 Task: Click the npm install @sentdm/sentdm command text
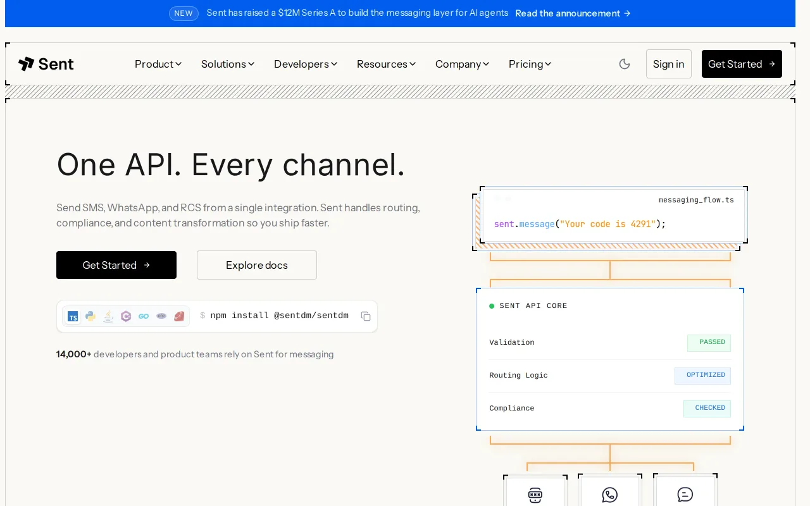(x=280, y=316)
